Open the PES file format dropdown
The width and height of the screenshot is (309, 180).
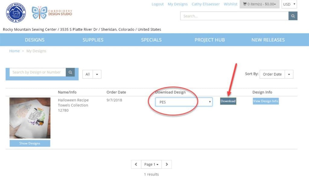(x=183, y=102)
